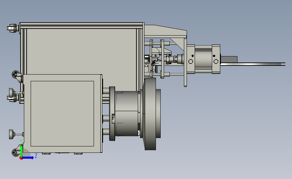Click the green Y axis label on triad

(21, 141)
